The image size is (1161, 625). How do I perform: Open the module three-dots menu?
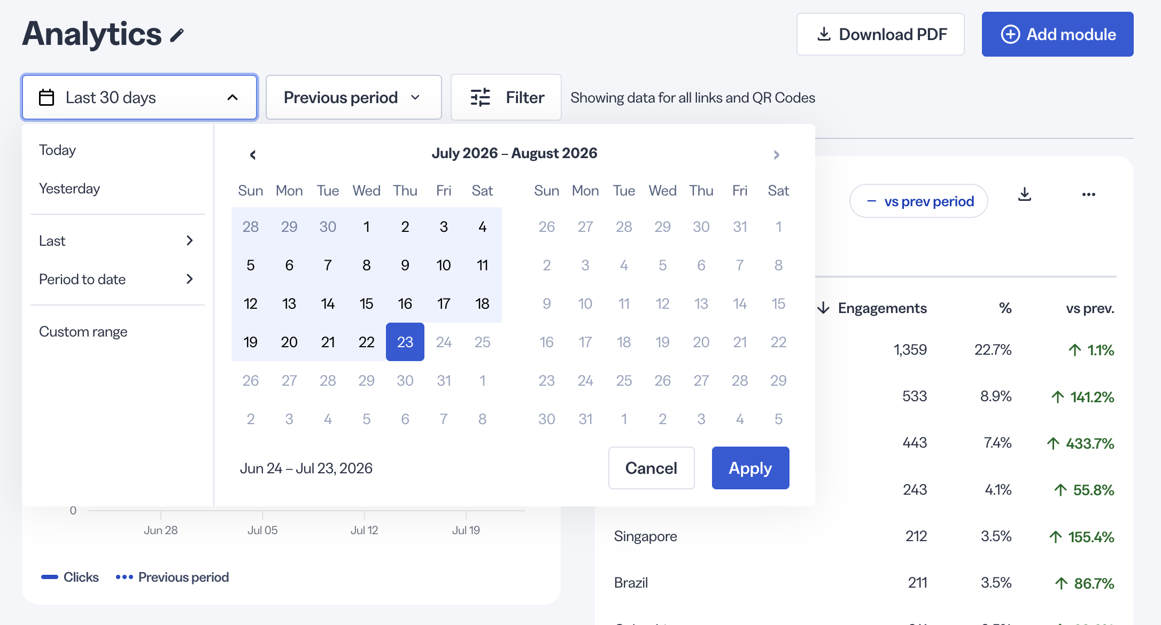[x=1088, y=194]
